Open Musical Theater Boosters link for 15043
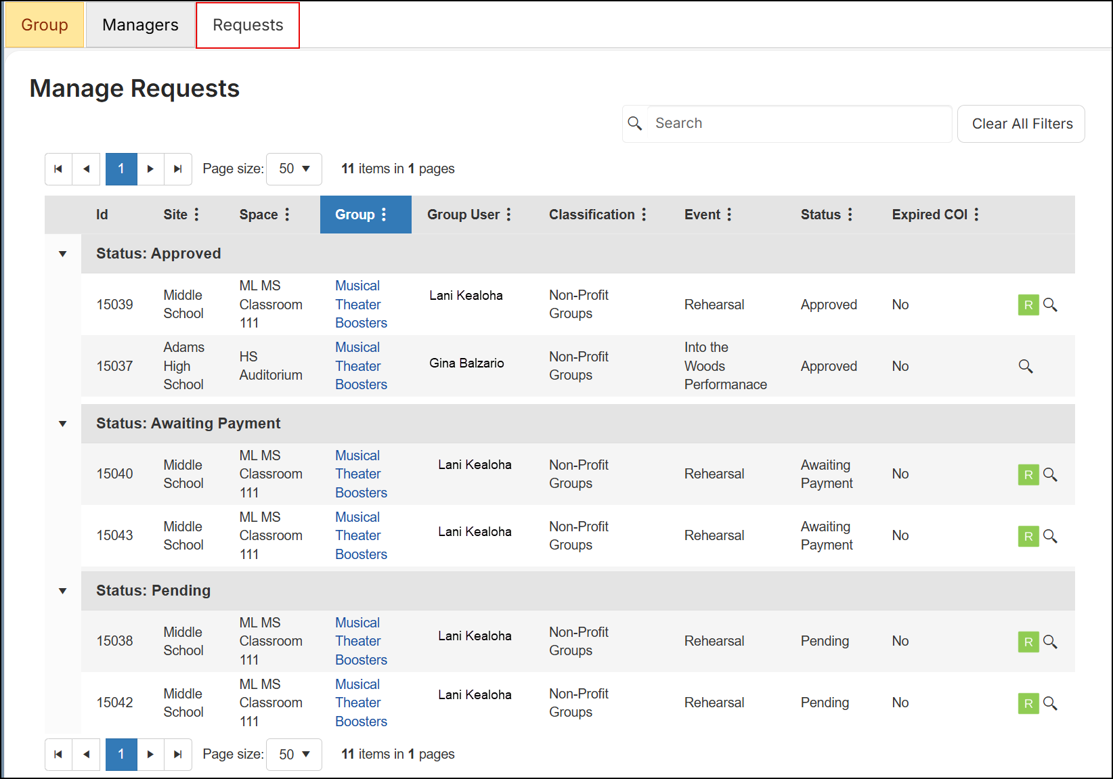 361,536
